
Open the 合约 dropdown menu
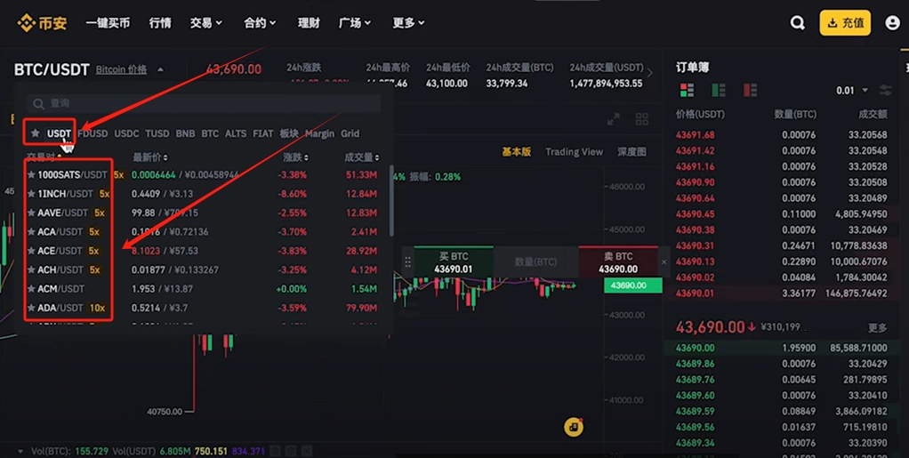[260, 23]
